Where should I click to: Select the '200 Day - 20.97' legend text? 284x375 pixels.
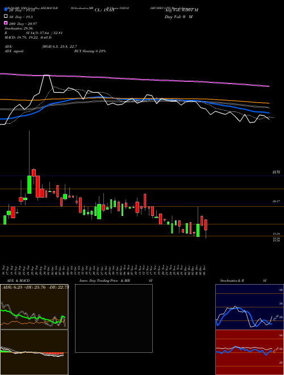[23, 23]
